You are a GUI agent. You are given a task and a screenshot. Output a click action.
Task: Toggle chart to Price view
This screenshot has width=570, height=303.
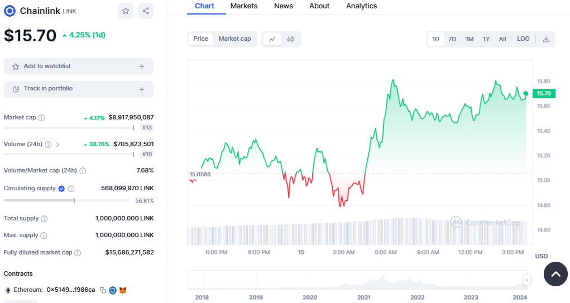point(200,39)
